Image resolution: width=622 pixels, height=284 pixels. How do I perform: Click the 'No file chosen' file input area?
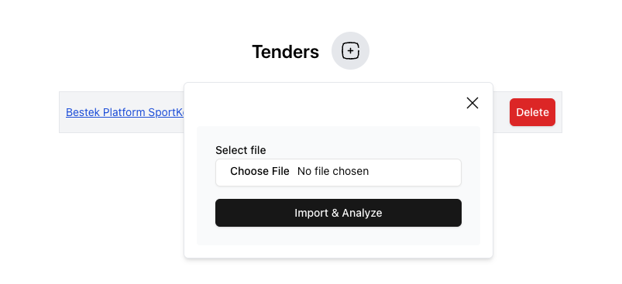(338, 173)
